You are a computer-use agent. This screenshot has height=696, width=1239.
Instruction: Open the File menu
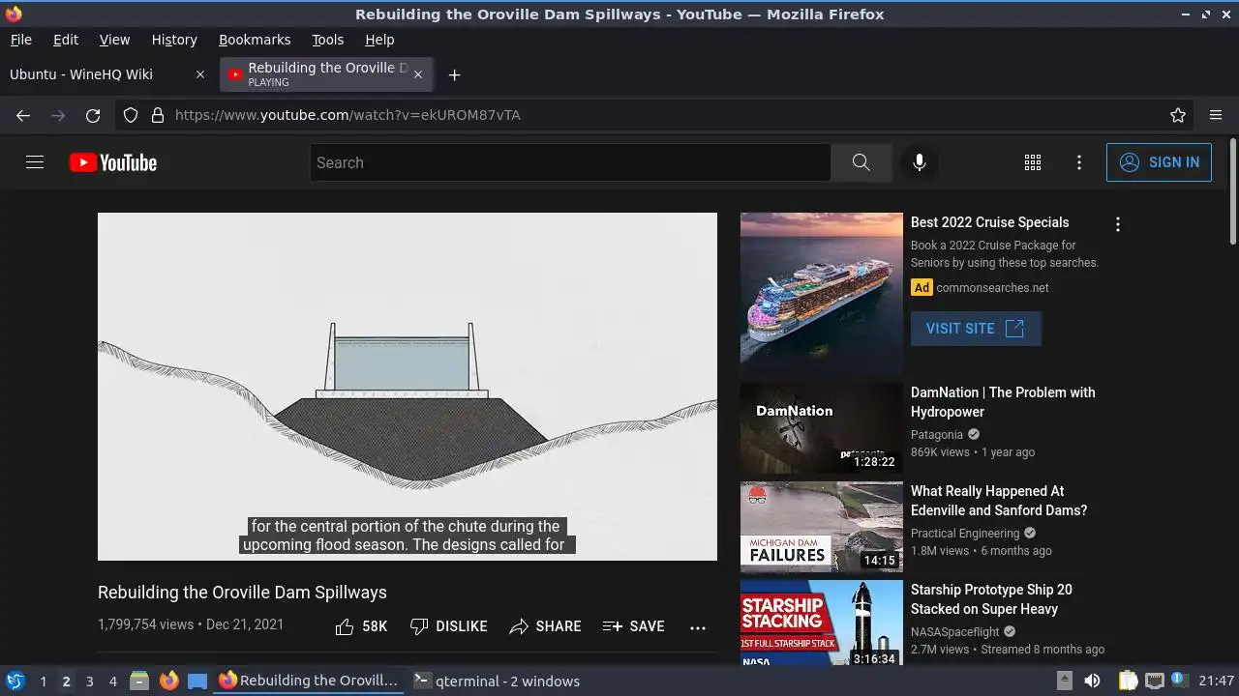[x=20, y=40]
